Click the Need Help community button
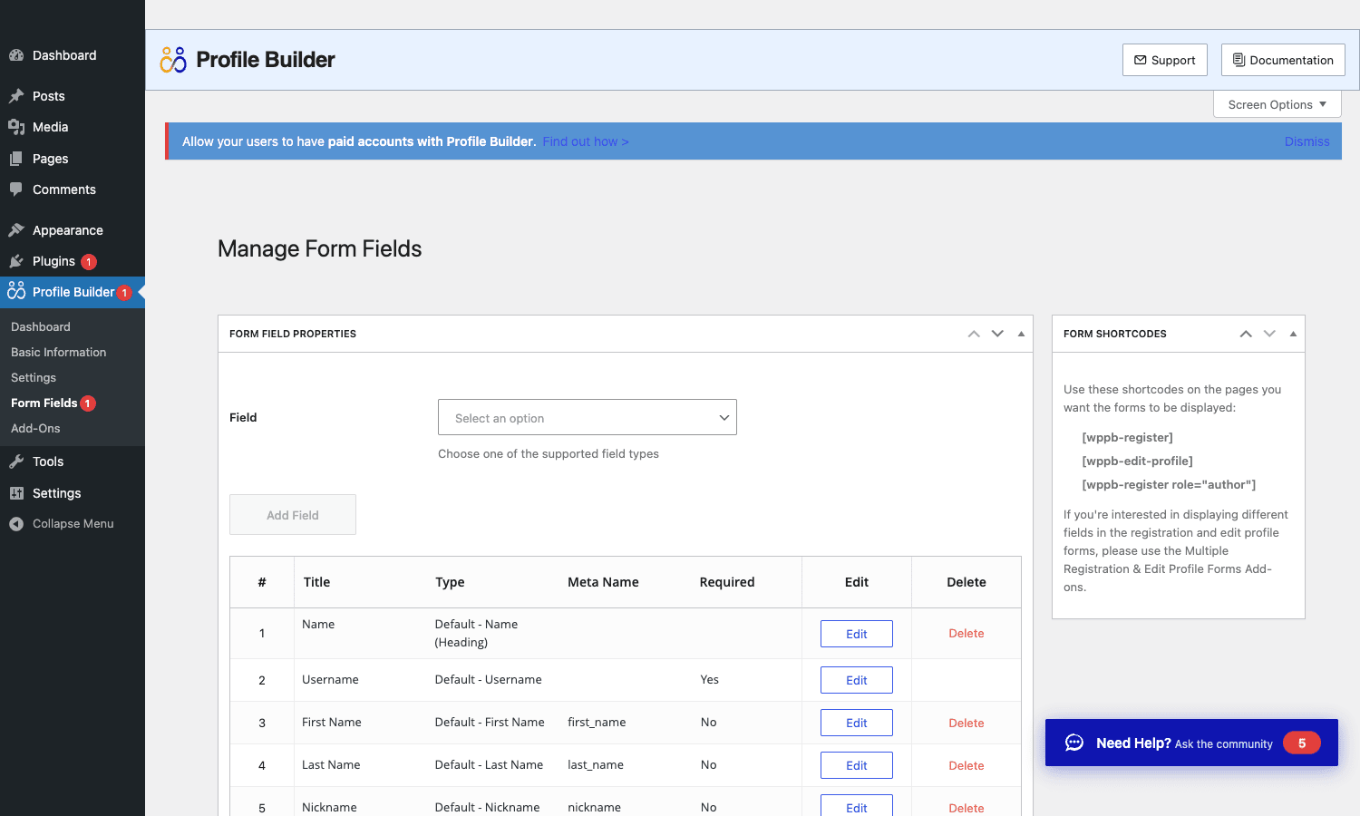Screen dimensions: 1360x816 (x=1191, y=743)
